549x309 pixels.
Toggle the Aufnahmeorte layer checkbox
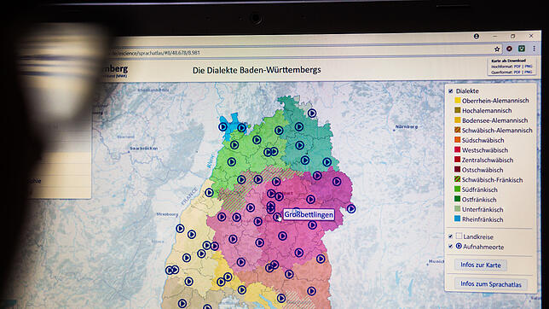451,247
